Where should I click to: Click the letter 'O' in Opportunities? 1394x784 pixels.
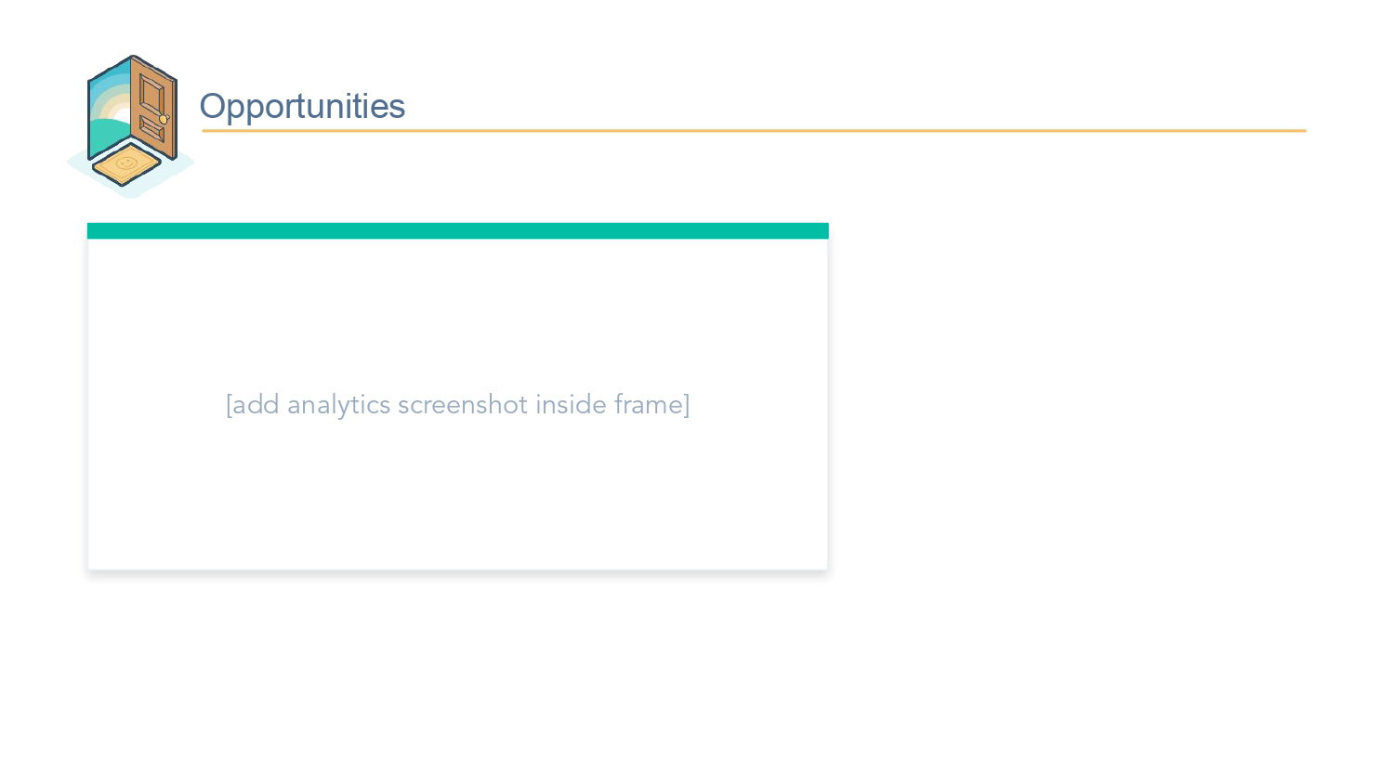pyautogui.click(x=213, y=106)
